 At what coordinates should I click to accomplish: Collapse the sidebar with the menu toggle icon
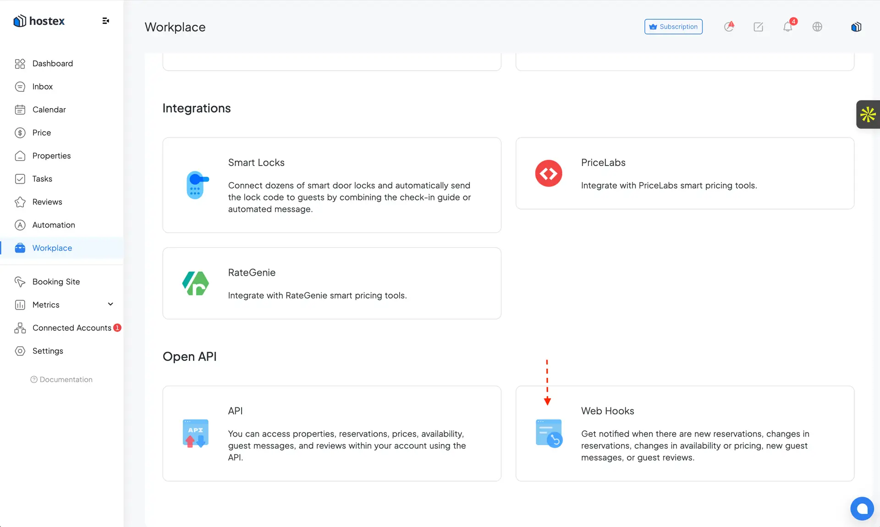tap(105, 21)
